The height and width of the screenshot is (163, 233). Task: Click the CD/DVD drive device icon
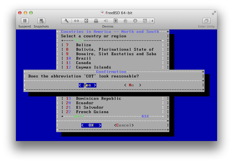[x=96, y=21]
